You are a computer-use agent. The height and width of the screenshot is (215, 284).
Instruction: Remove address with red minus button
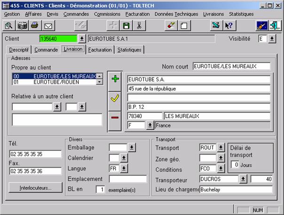coord(115,121)
